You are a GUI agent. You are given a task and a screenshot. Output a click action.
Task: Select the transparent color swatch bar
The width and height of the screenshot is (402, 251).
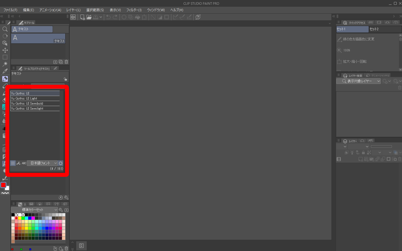click(5, 193)
